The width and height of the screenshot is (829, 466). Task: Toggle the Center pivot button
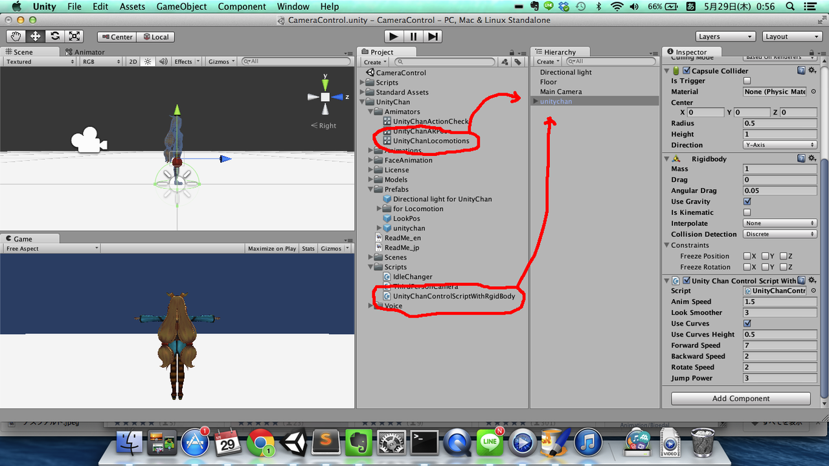117,37
